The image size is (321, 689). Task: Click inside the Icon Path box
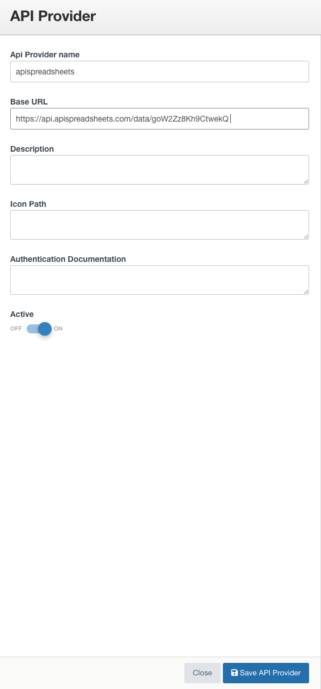[159, 225]
